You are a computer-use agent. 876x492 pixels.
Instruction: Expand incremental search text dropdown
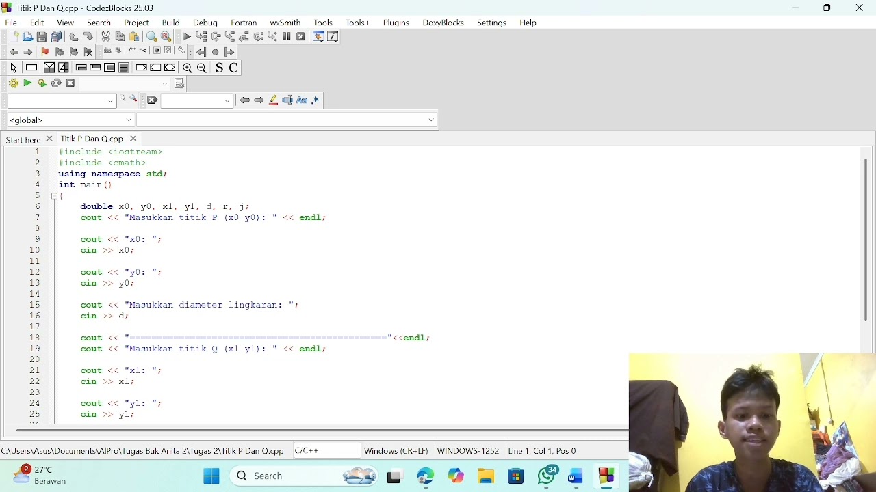coord(228,101)
